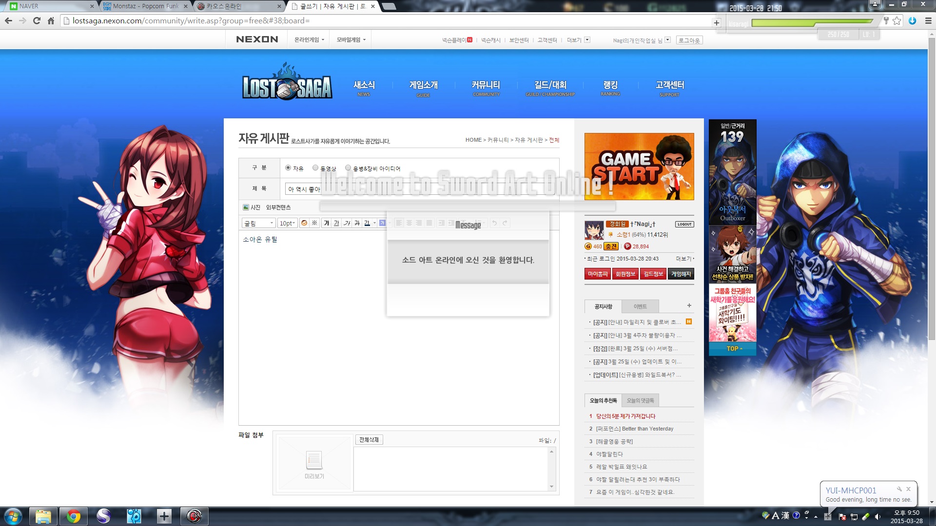936x526 pixels.
Task: Open 커뮤니티 COMMUNITY menu
Action: pyautogui.click(x=486, y=88)
